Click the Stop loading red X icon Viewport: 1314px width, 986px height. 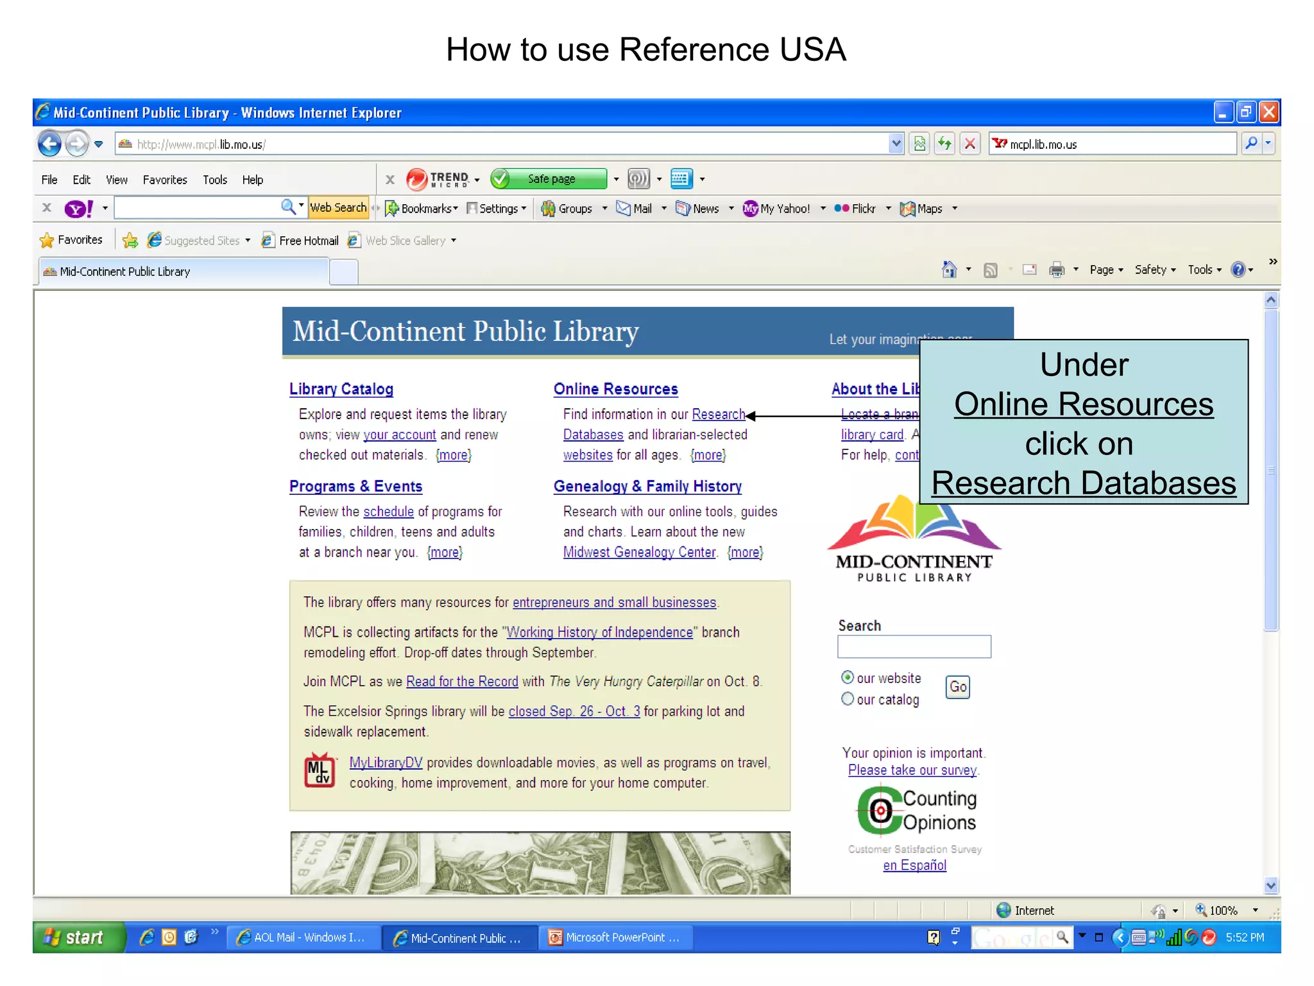[970, 143]
